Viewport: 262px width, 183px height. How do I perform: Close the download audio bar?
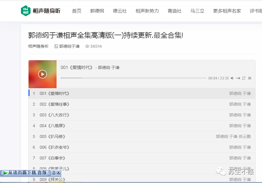click(x=58, y=173)
